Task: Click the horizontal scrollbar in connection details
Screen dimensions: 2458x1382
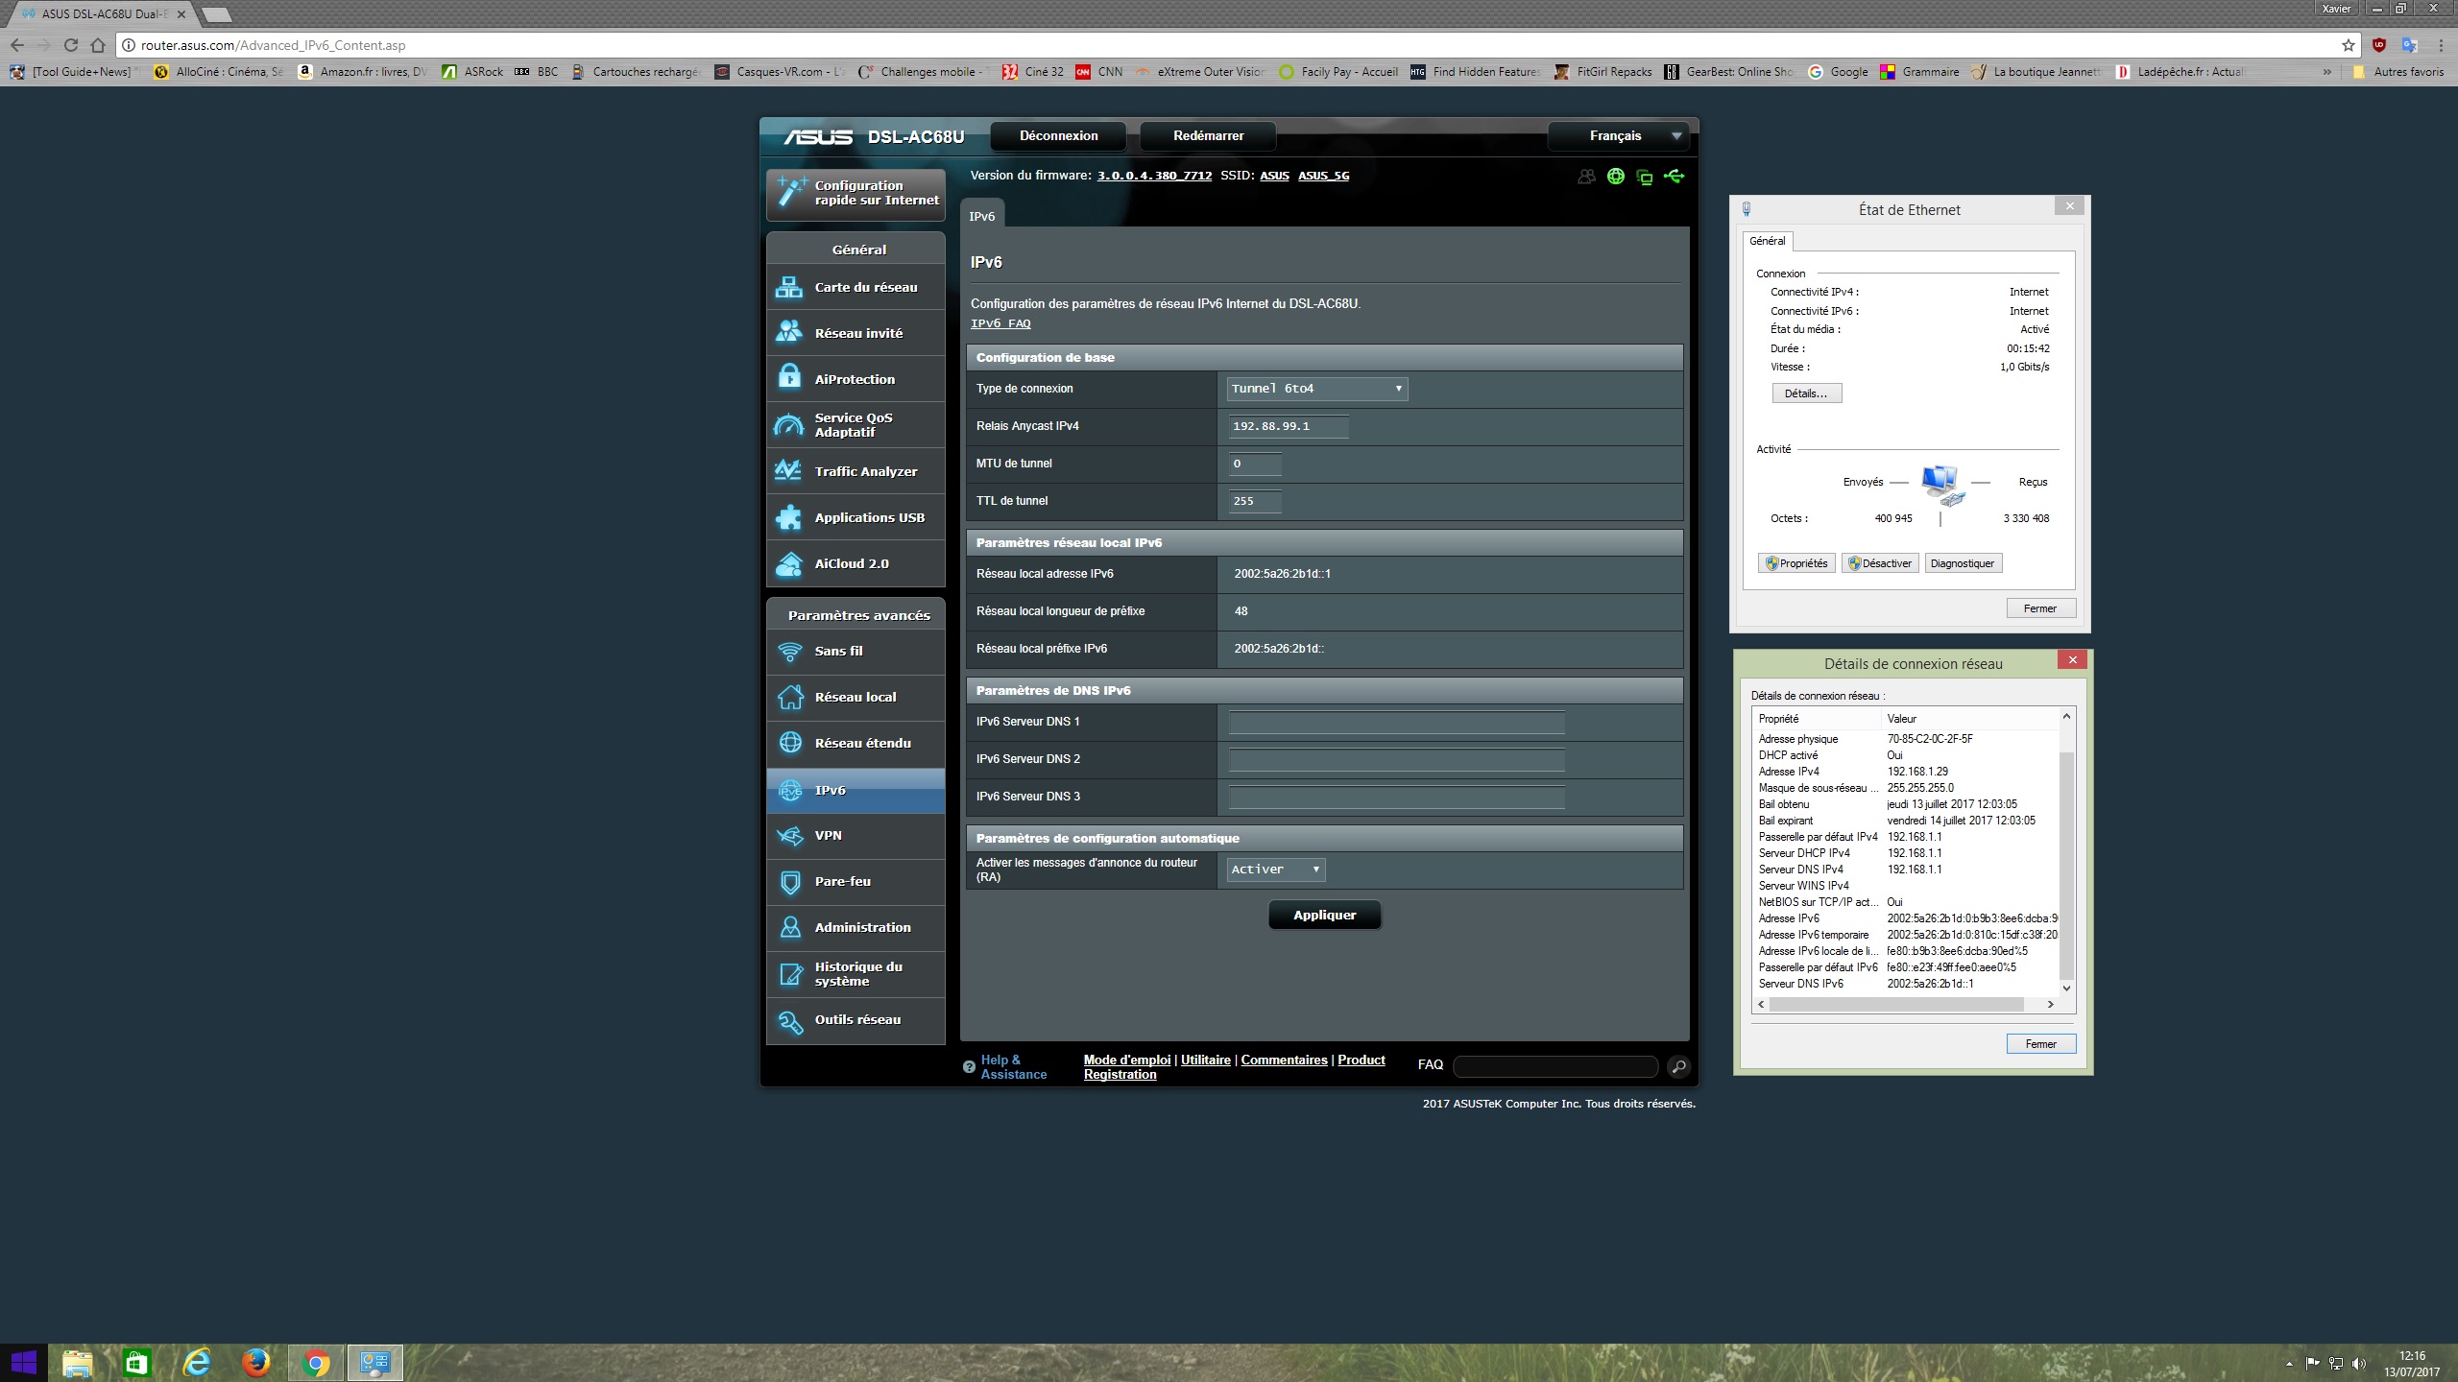Action: (x=1896, y=1004)
